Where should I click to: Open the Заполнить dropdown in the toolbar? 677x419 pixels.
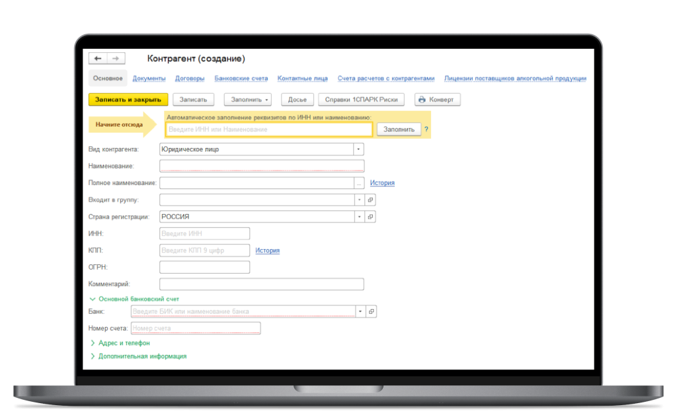268,99
